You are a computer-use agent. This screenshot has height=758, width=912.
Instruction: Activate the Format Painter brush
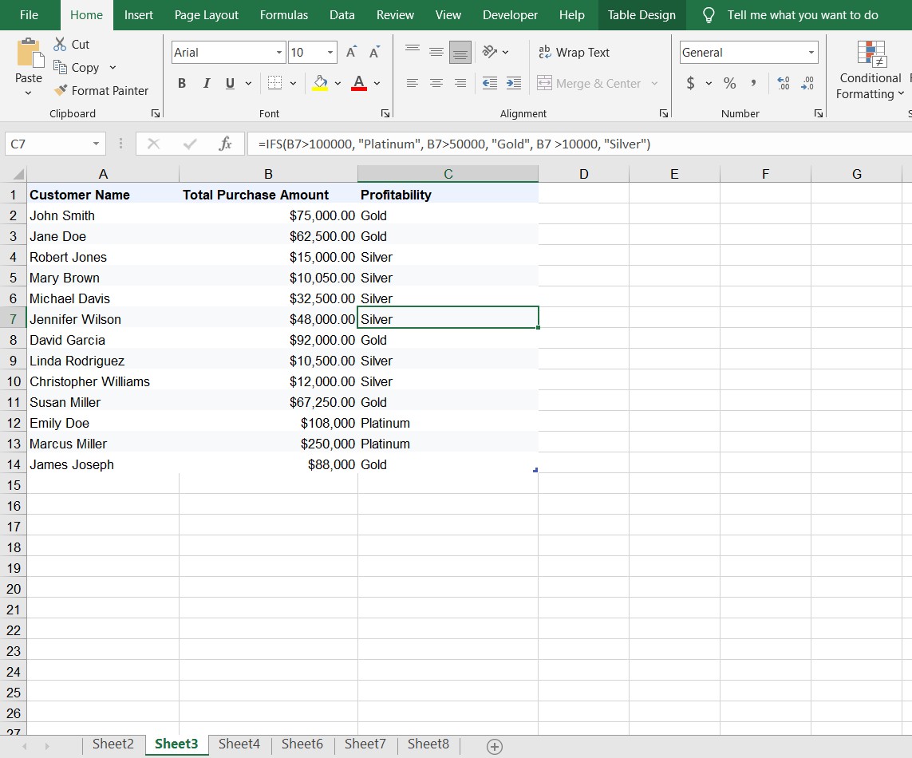point(61,91)
